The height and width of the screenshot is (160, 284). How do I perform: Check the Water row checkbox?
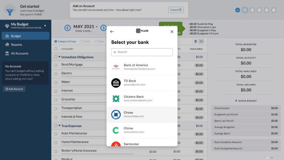[55, 83]
